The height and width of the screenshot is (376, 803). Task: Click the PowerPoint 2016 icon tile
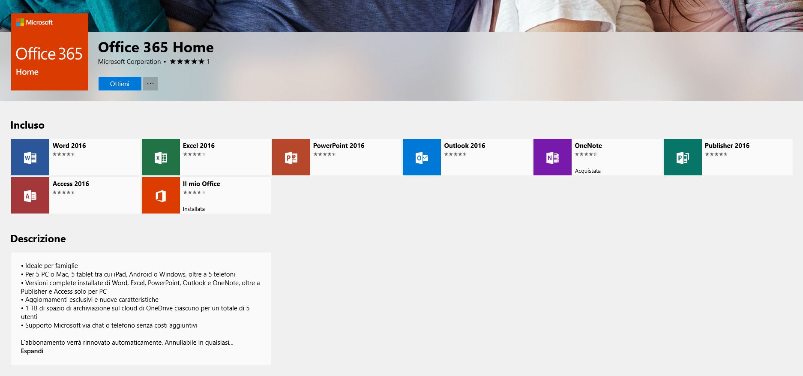[x=291, y=157]
